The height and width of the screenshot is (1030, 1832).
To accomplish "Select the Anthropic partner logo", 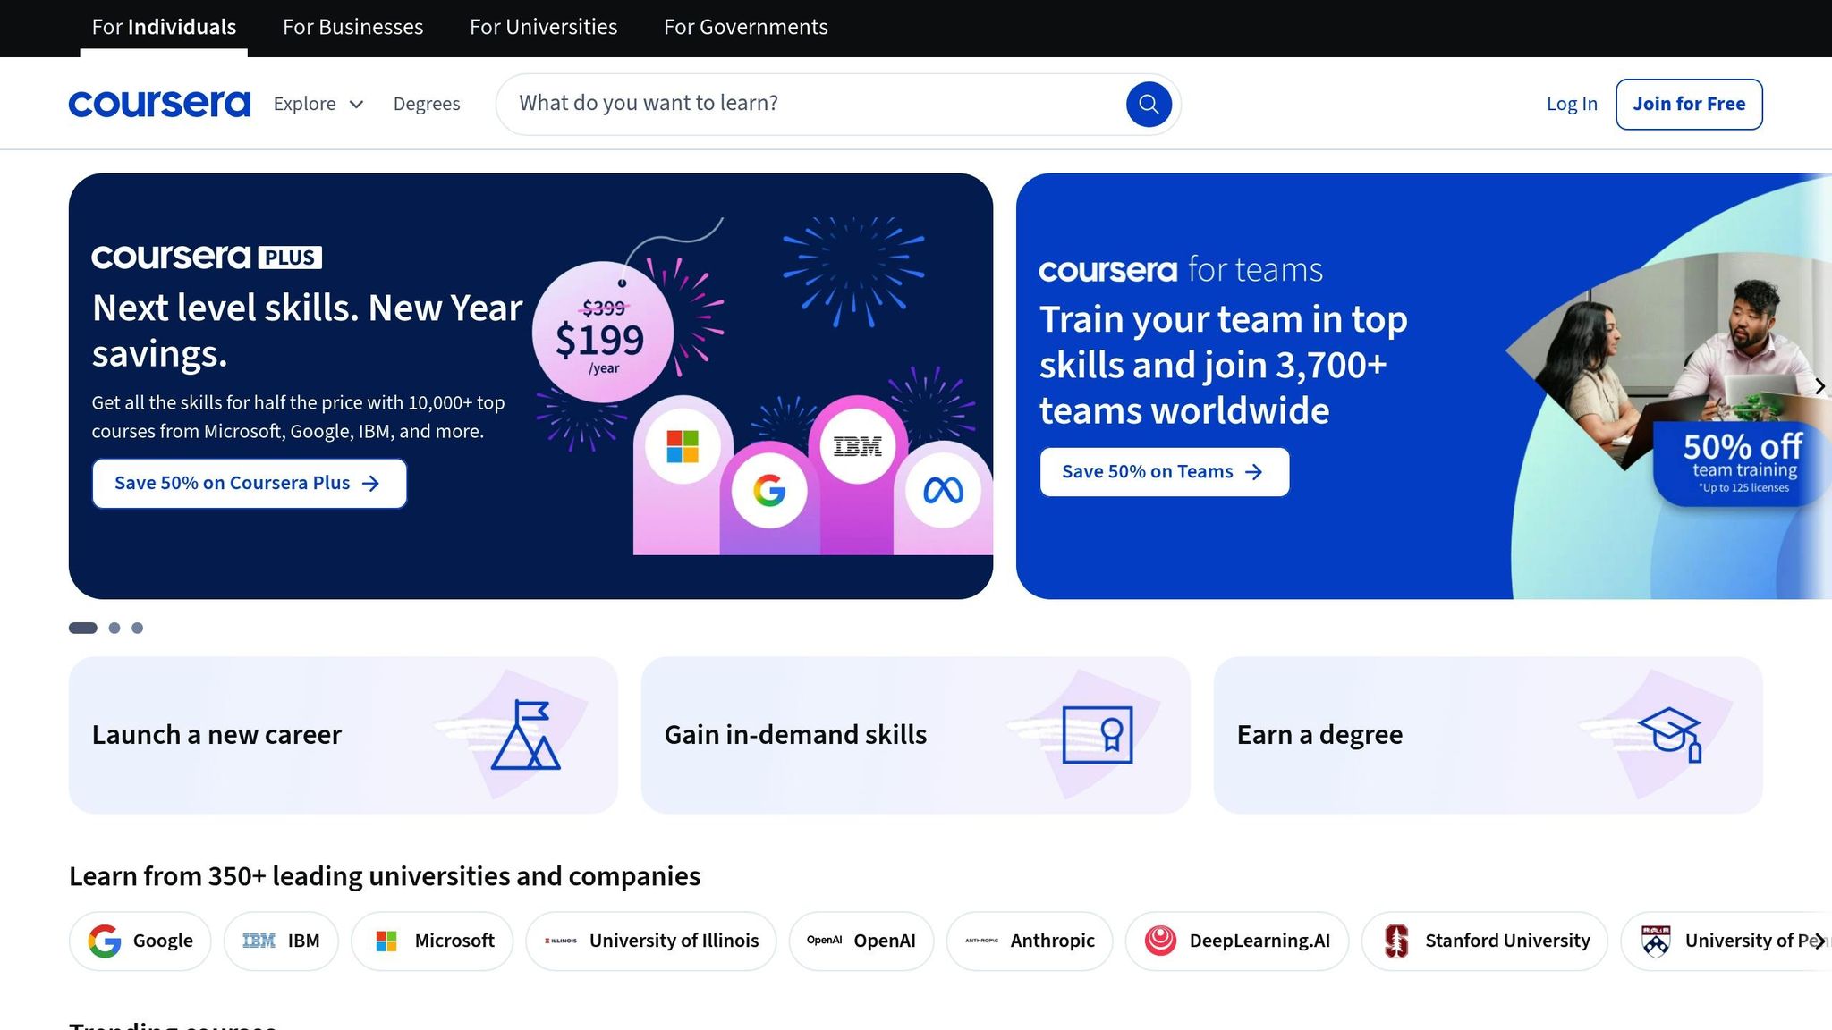I will pyautogui.click(x=1030, y=941).
